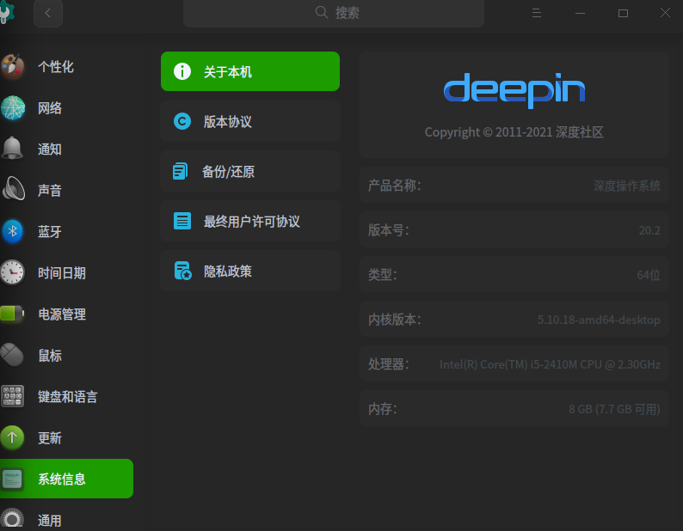
Task: Click the search magnifier icon
Action: [322, 12]
